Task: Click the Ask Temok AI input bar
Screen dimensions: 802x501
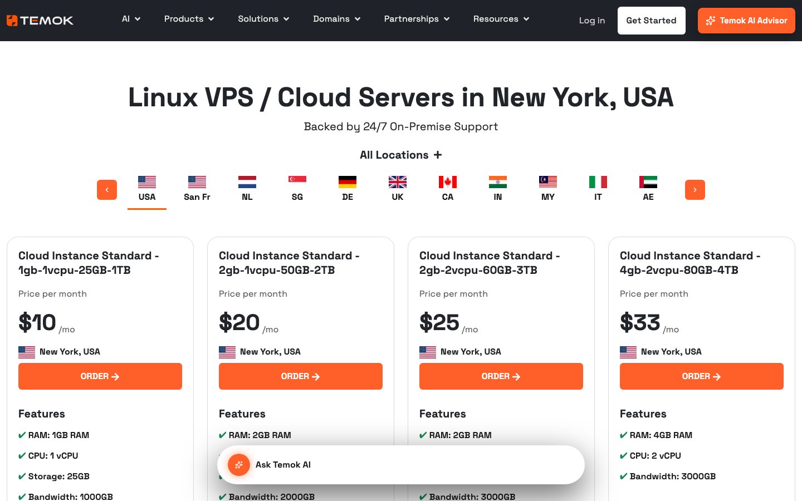Action: (x=401, y=465)
